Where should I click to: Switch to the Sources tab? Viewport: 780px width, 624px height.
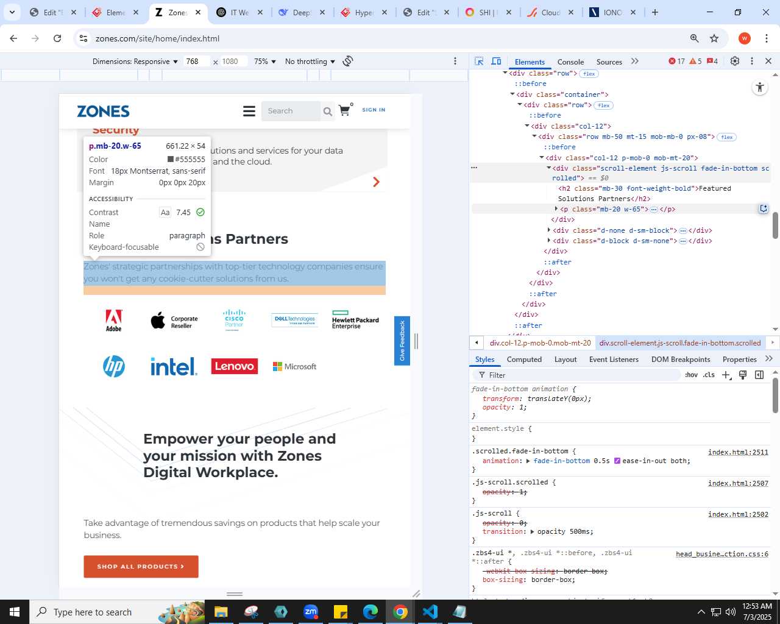click(609, 62)
